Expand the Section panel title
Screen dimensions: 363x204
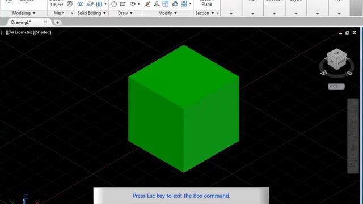[x=204, y=13]
